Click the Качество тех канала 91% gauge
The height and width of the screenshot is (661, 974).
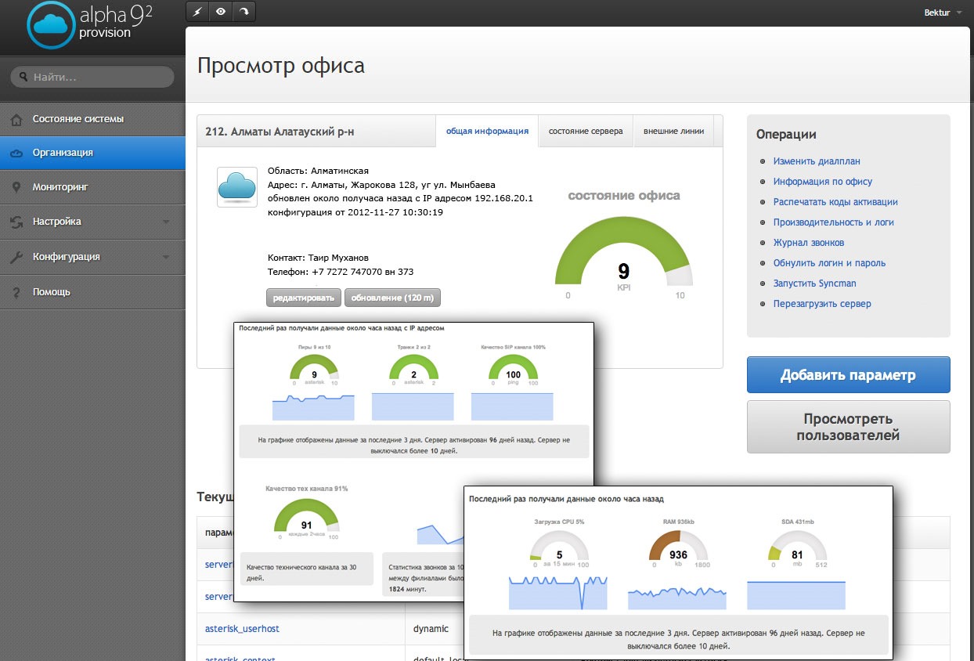[306, 520]
